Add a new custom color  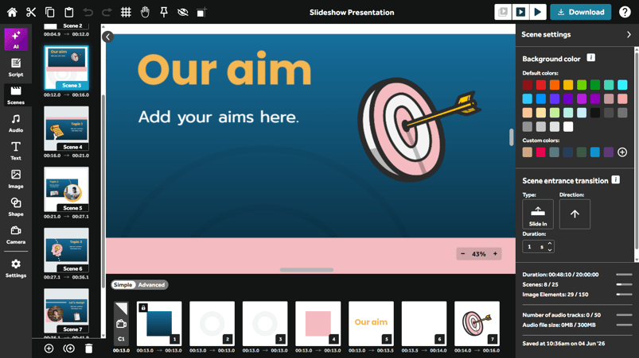click(622, 152)
